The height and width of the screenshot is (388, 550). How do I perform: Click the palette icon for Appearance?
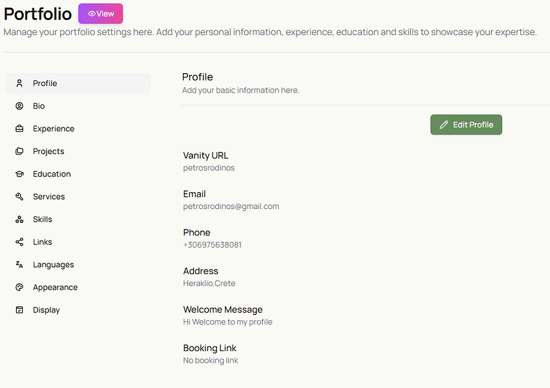[19, 287]
